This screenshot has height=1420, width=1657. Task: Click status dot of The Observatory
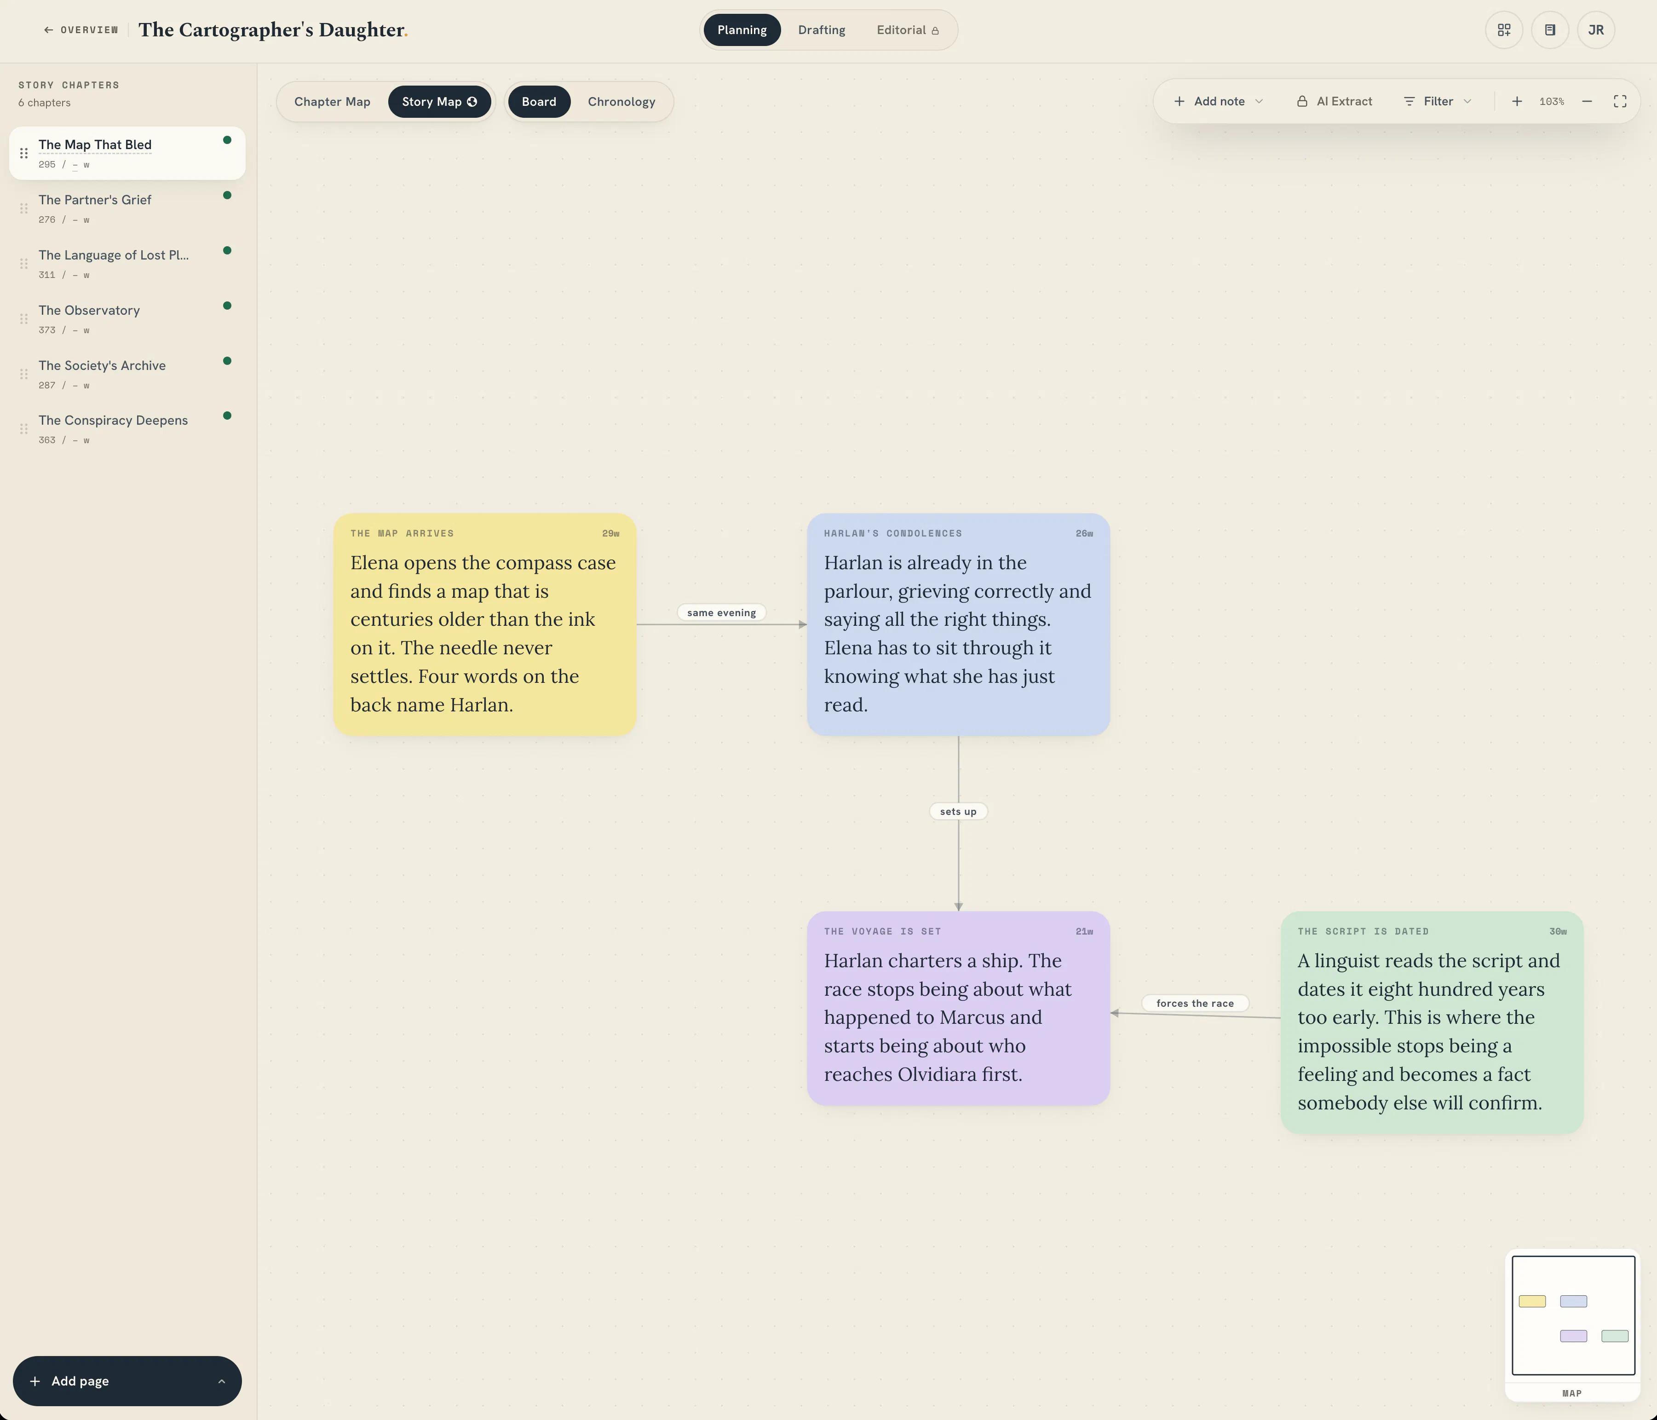point(227,306)
